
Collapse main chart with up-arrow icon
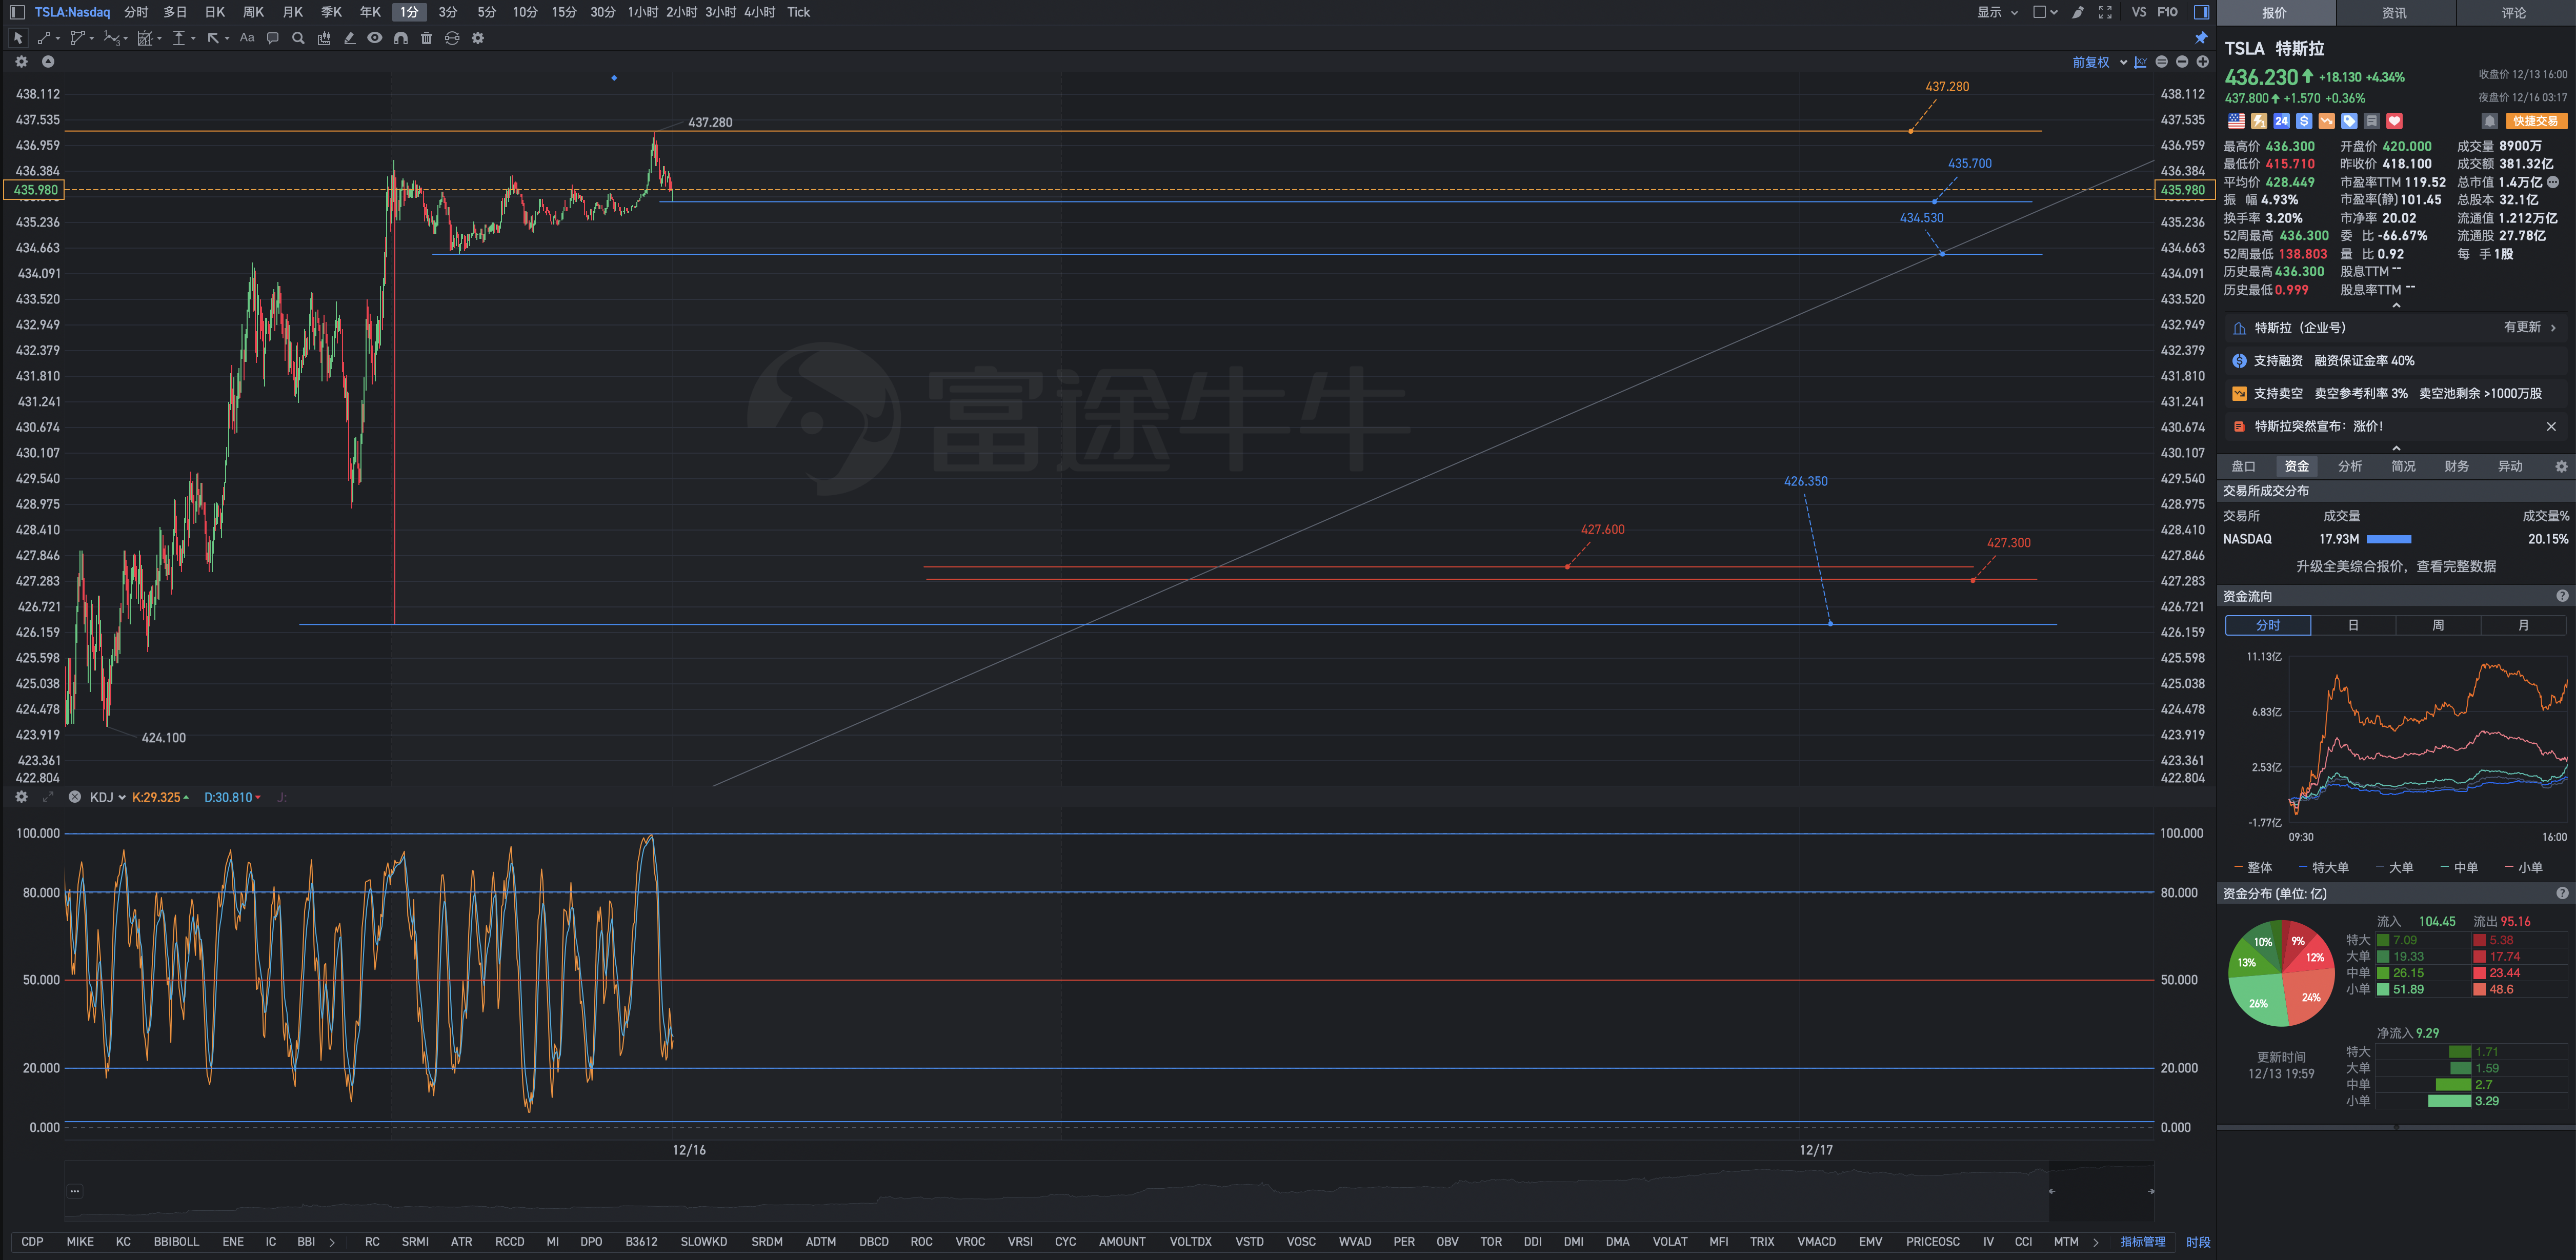(47, 61)
